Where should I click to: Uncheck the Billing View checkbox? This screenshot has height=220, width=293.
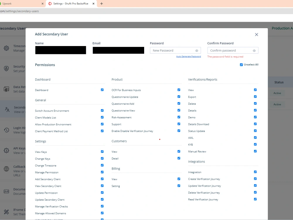pos(179,179)
